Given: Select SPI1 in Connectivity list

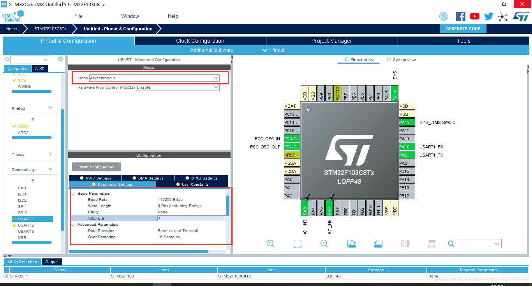Looking at the screenshot, I should tap(22, 206).
